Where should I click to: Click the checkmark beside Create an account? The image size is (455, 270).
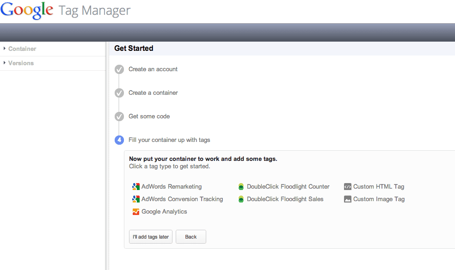pyautogui.click(x=119, y=69)
